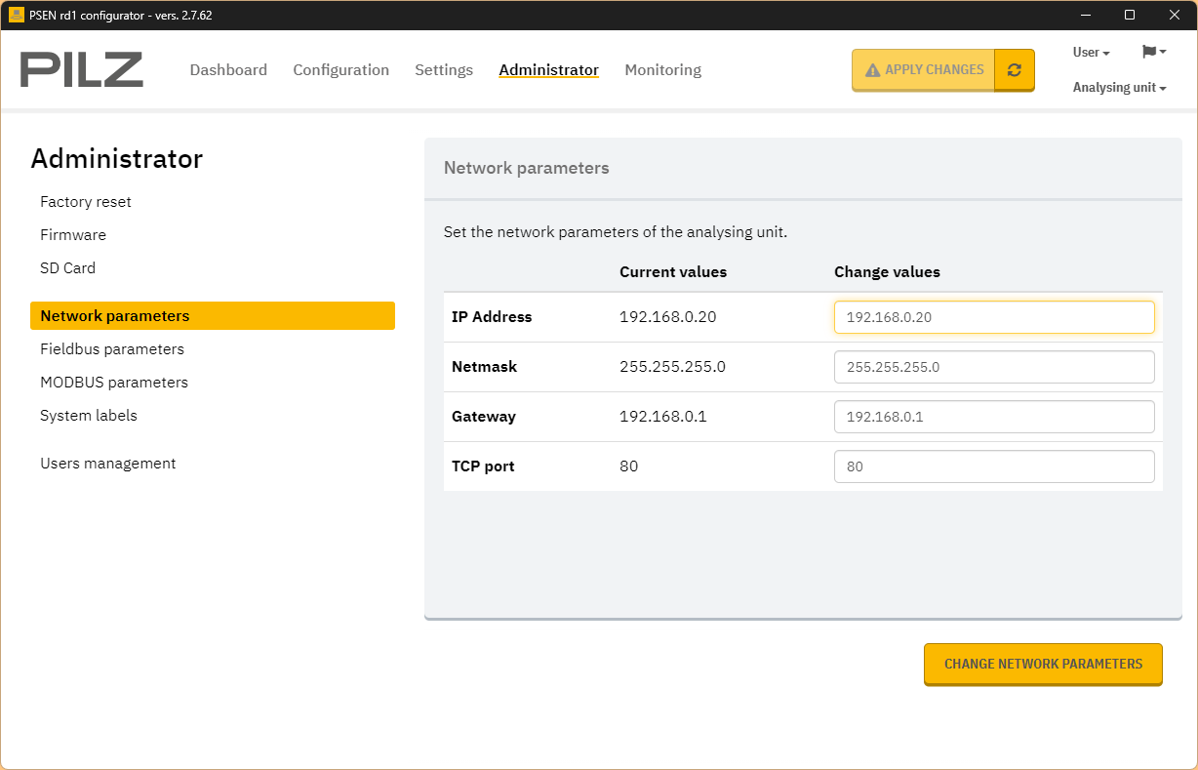Close the PSEN rd1 configurator window
This screenshot has height=770, width=1198.
tap(1175, 15)
